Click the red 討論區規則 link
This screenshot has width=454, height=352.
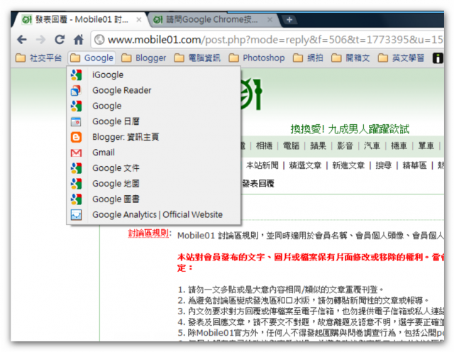pos(148,233)
